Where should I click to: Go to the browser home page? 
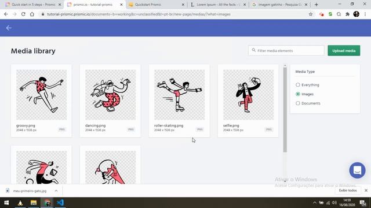coord(32,14)
